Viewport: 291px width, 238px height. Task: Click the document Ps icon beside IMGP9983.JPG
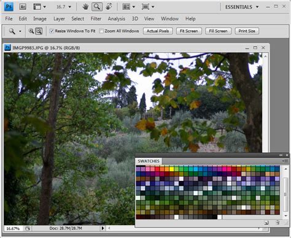pyautogui.click(x=7, y=48)
